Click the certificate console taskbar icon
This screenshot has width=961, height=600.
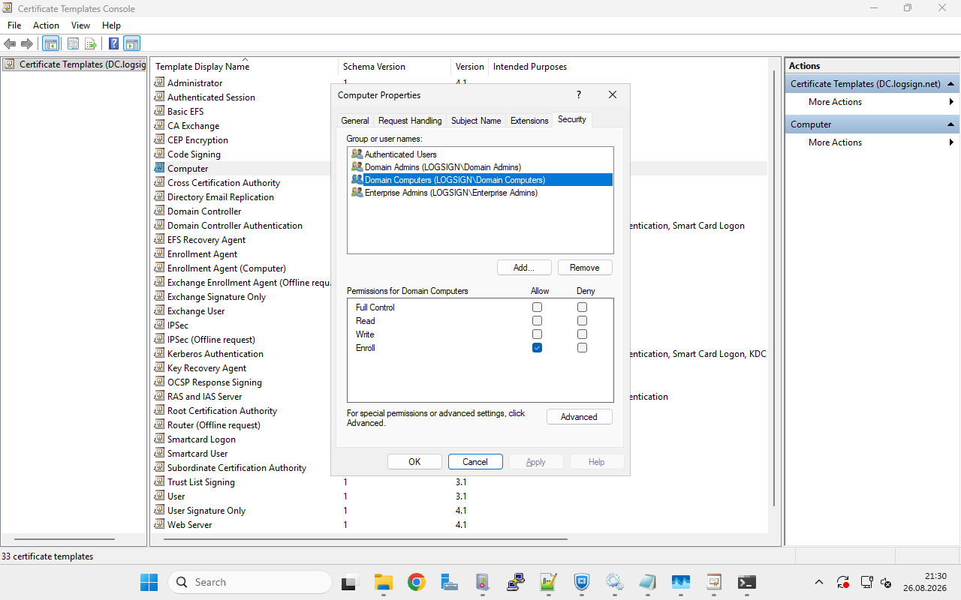coord(713,582)
